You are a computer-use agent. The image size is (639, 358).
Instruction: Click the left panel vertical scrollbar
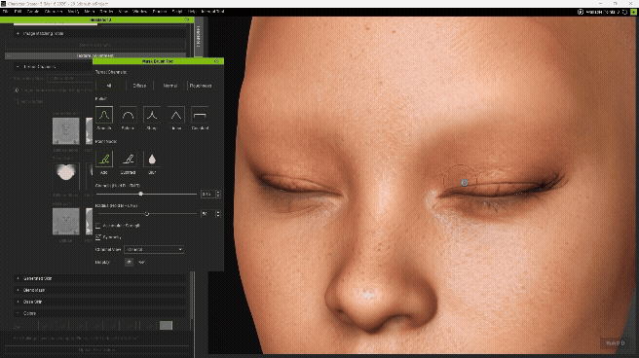coord(192,295)
